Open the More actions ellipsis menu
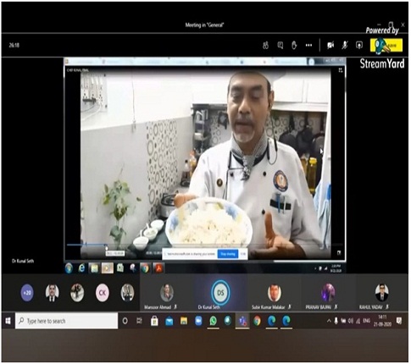The width and height of the screenshot is (411, 364). 308,45
